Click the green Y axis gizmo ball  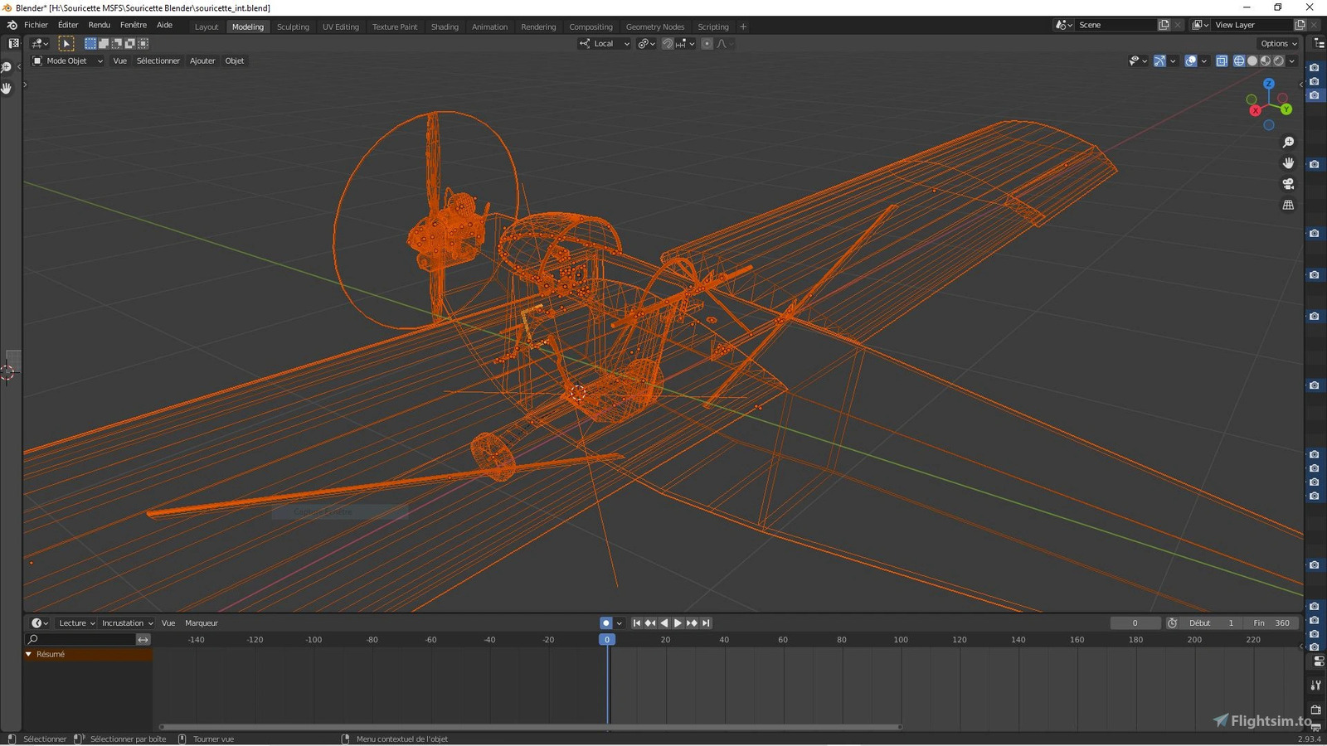pyautogui.click(x=1286, y=109)
